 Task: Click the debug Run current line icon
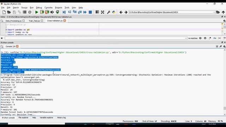tap(70, 12)
